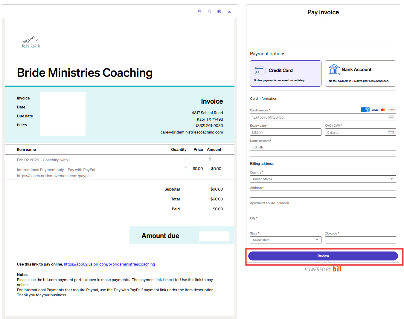Click the Pay invoice heading

pos(323,12)
